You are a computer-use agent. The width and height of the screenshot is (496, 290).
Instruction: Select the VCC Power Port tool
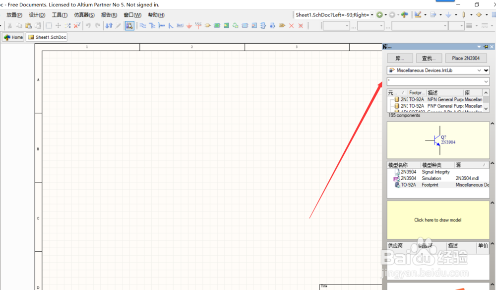pos(198,26)
